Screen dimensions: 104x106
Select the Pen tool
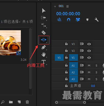pyautogui.click(x=44, y=47)
